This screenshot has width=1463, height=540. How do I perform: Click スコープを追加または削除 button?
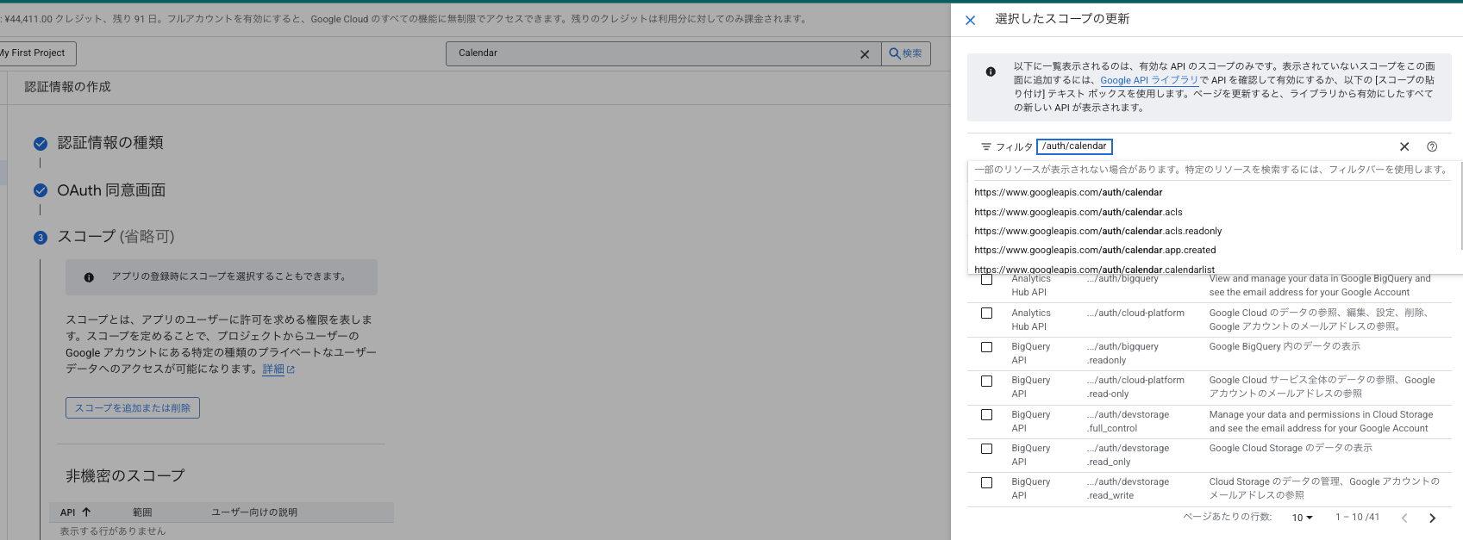133,408
